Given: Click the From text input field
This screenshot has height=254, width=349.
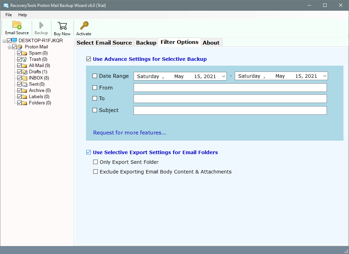Looking at the screenshot, I should [230, 87].
